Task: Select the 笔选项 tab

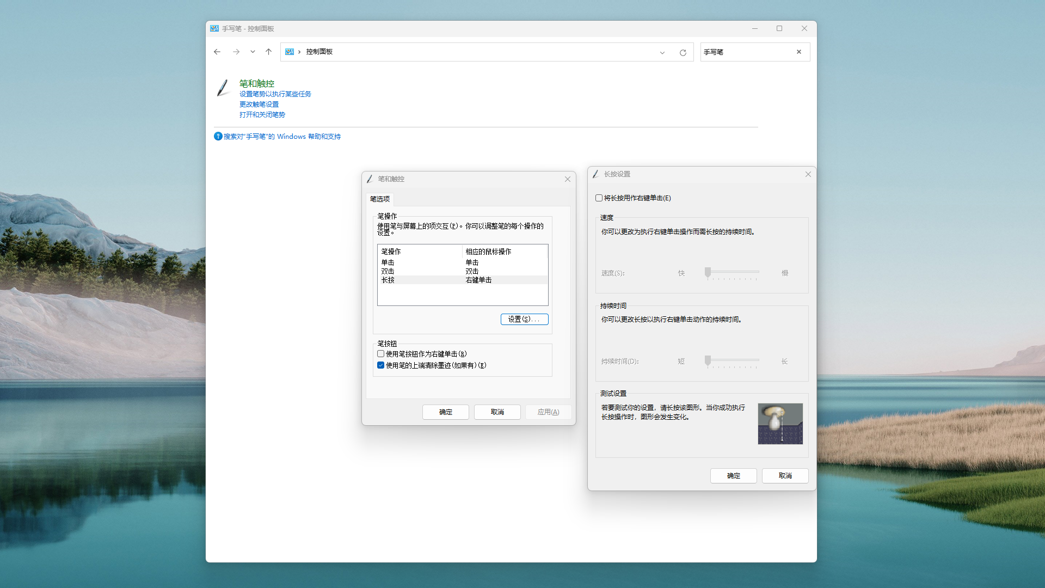Action: click(380, 199)
